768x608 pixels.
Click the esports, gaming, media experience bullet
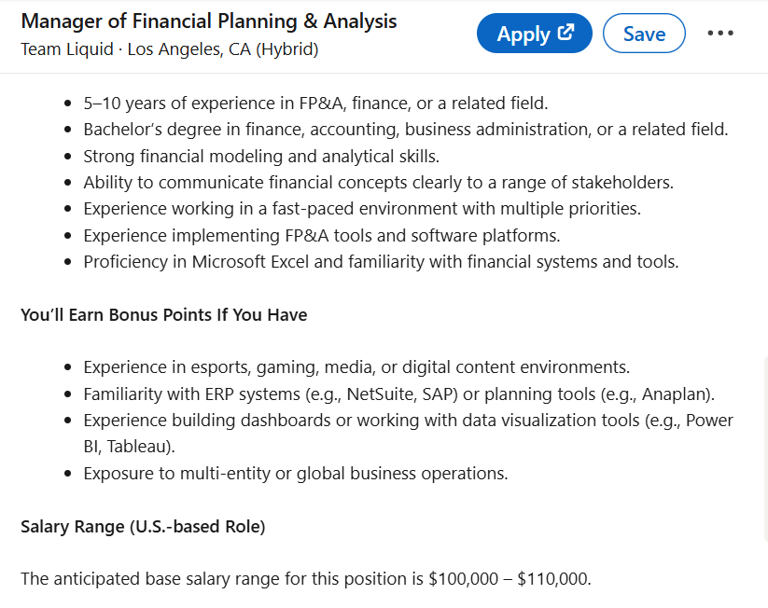356,367
